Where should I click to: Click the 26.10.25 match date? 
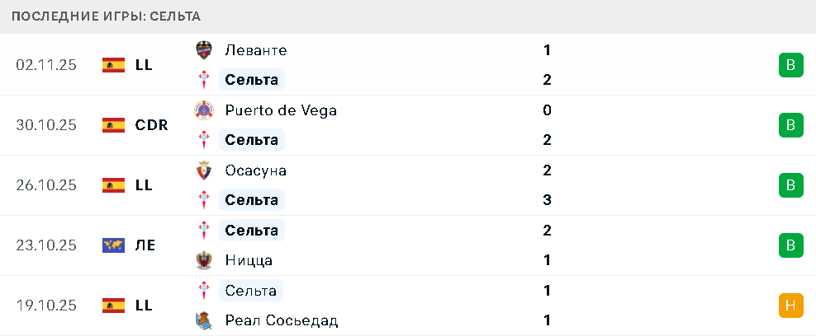(46, 185)
